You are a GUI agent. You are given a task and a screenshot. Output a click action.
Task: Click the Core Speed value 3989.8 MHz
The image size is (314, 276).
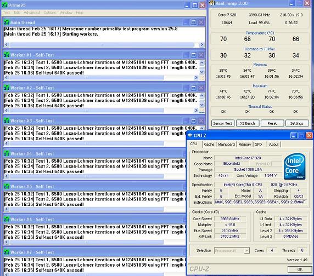(230, 219)
